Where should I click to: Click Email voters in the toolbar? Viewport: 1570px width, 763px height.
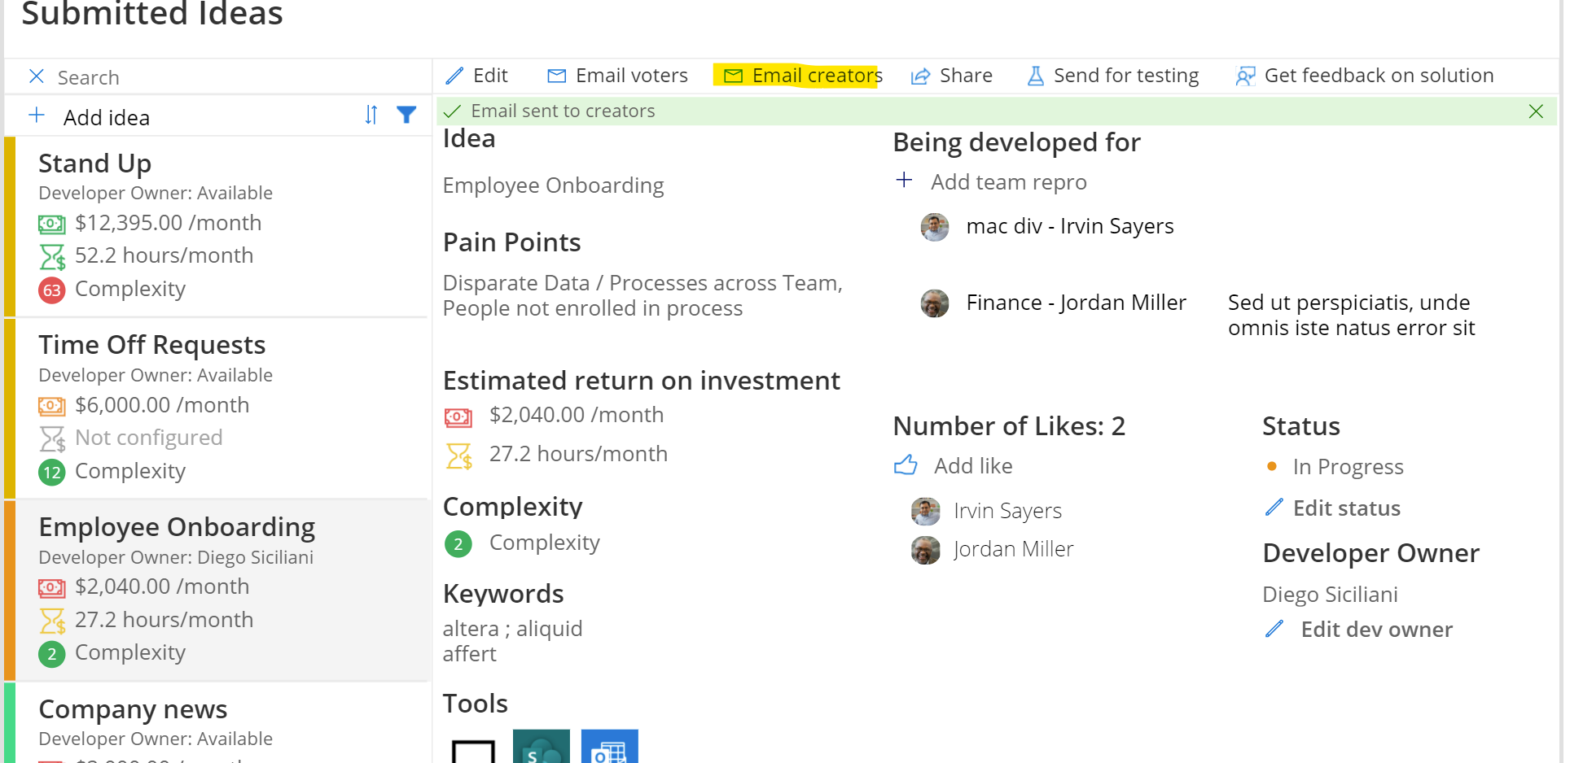pos(617,75)
